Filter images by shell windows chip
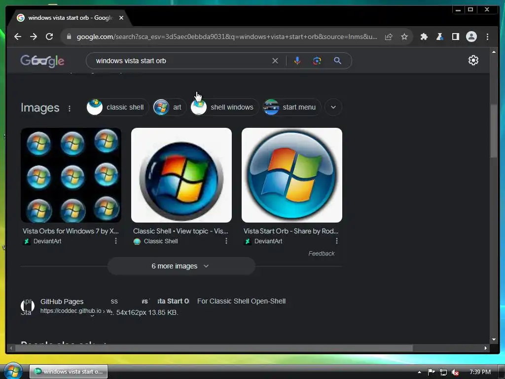 tap(224, 107)
